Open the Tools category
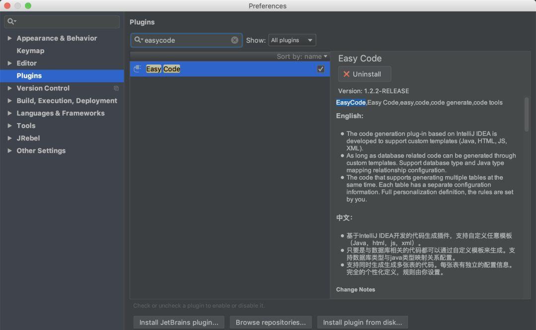 (26, 126)
